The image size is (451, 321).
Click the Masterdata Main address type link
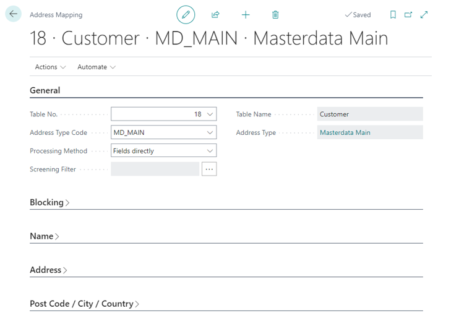[x=345, y=132]
